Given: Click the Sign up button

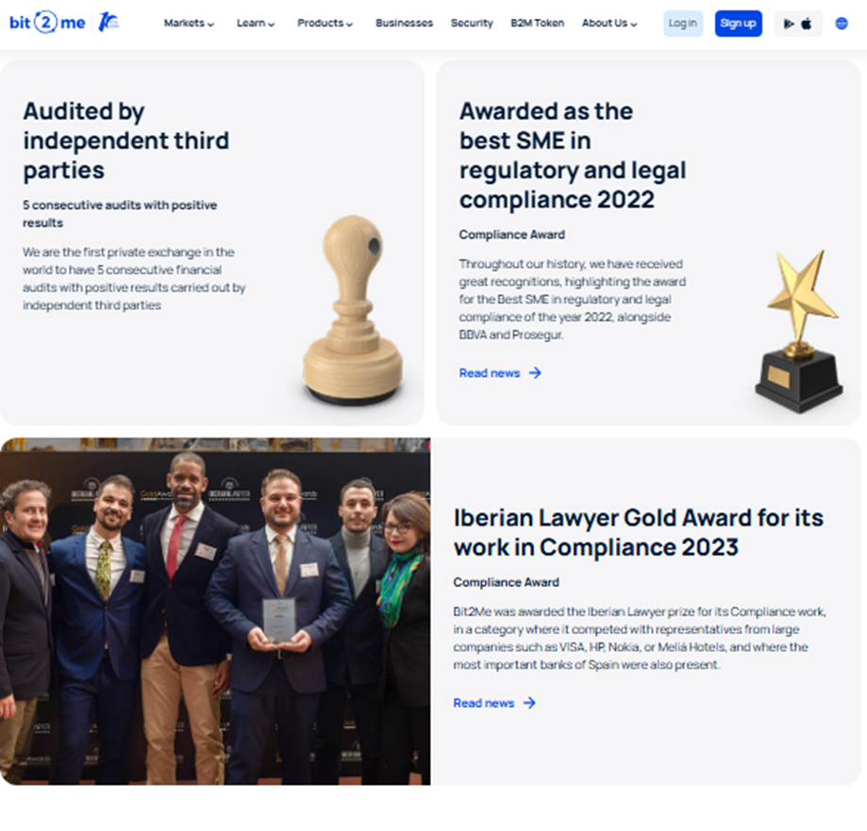Looking at the screenshot, I should [x=738, y=24].
